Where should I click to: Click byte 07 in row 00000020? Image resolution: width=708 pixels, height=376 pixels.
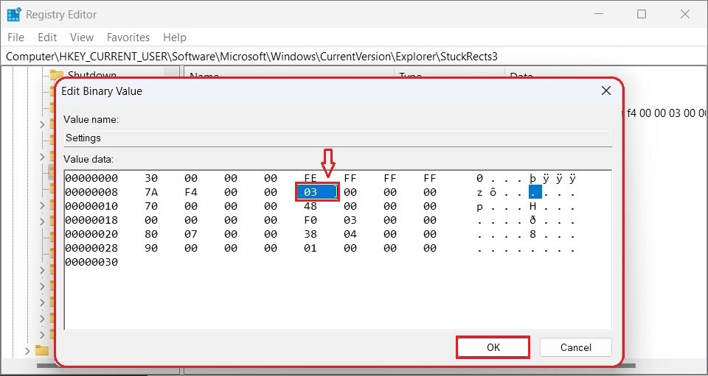191,234
